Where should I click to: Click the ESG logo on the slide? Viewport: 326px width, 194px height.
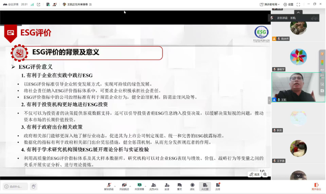point(262,34)
